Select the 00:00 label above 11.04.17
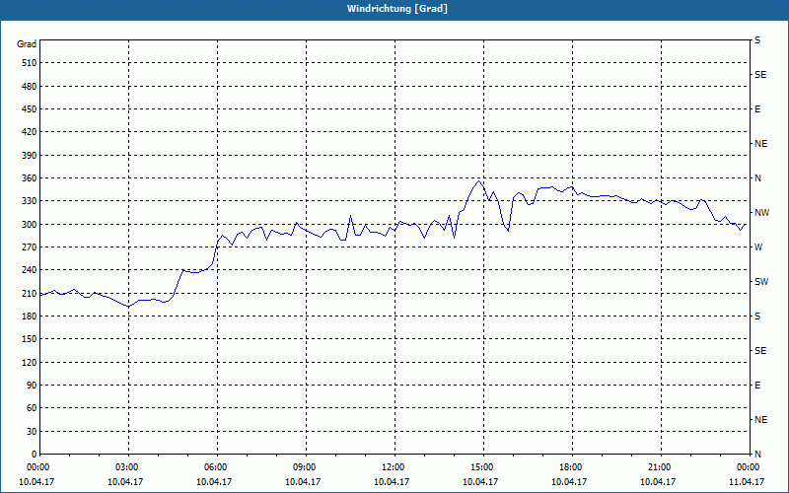This screenshot has height=493, width=789. coord(750,467)
